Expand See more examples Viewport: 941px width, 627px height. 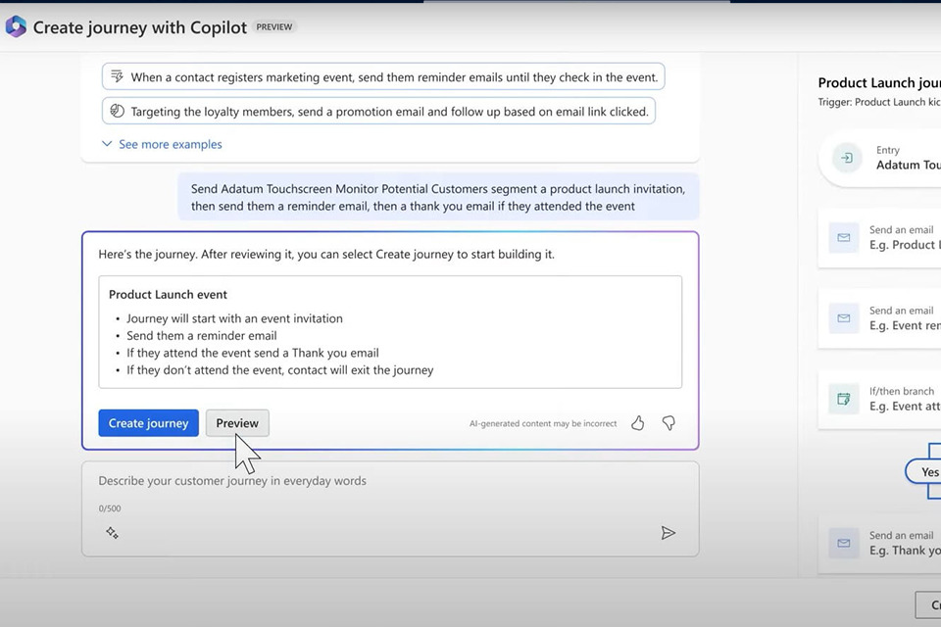click(162, 144)
